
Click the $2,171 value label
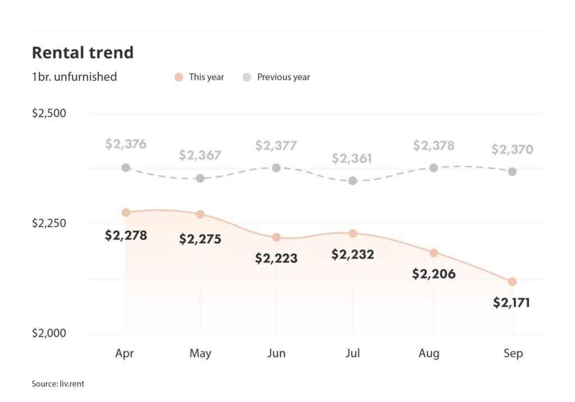(512, 303)
